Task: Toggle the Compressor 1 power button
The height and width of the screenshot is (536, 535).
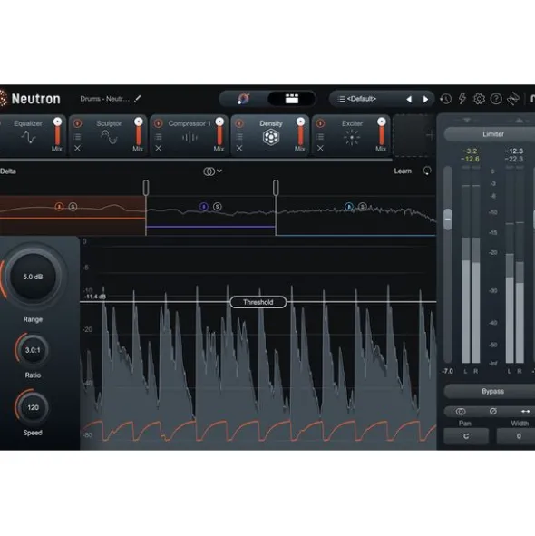Action: click(x=159, y=123)
